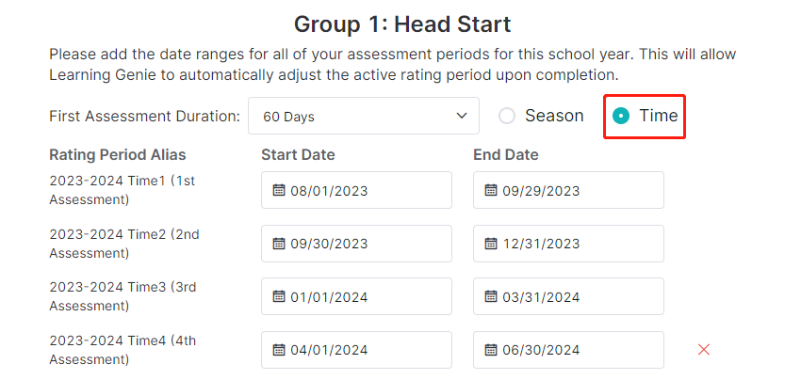The width and height of the screenshot is (801, 380).
Task: Edit the 03/31/2024 end date field
Action: [568, 296]
